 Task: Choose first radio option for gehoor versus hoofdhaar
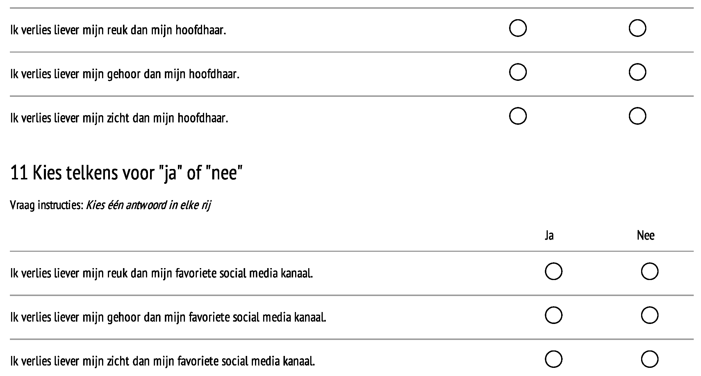coord(518,72)
